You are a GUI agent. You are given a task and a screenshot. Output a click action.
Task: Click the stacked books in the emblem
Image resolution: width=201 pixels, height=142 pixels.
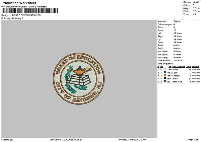click(x=78, y=80)
